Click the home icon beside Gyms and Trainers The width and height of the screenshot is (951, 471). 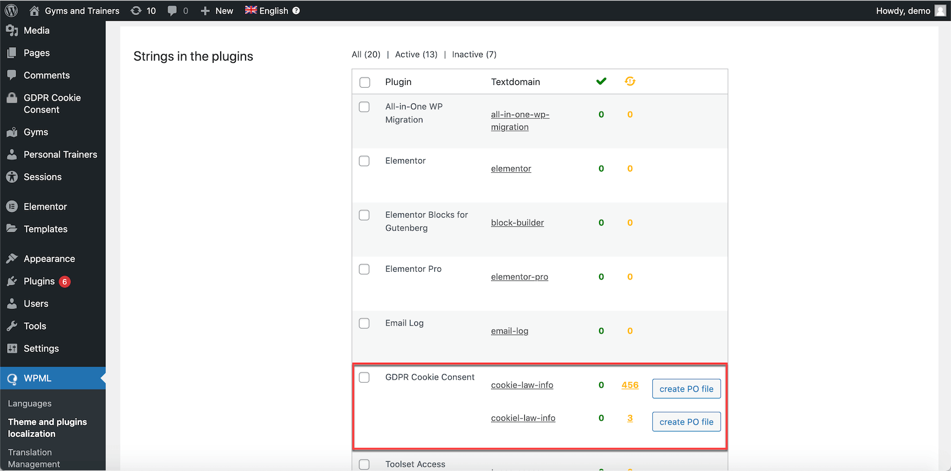(34, 11)
